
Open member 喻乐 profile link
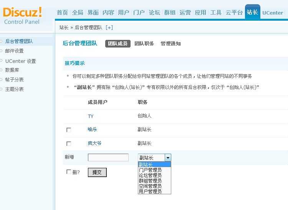click(92, 130)
